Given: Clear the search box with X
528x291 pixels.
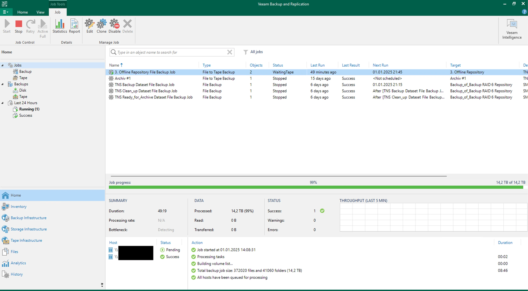Looking at the screenshot, I should (230, 52).
